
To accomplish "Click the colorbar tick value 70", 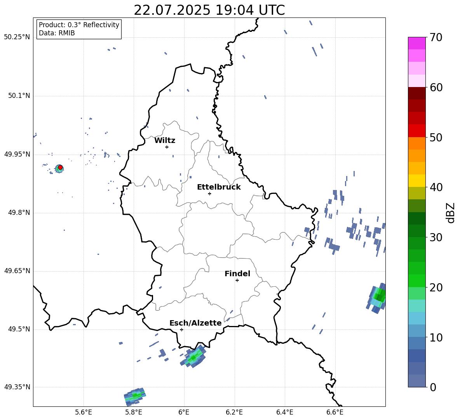I will [436, 37].
